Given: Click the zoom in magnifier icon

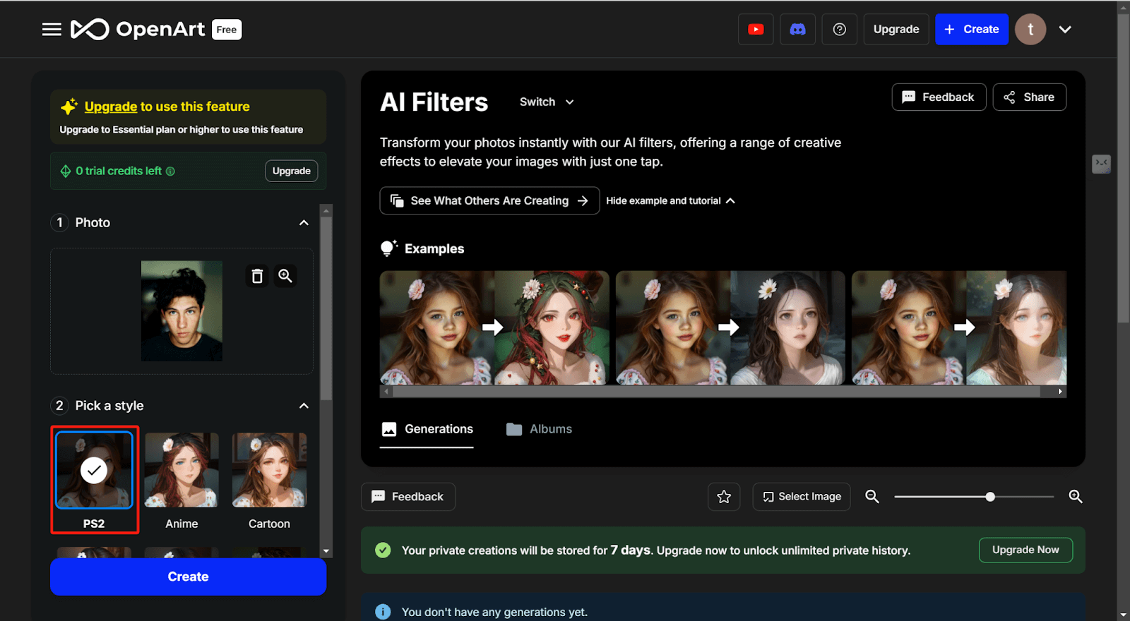Looking at the screenshot, I should click(x=1076, y=497).
